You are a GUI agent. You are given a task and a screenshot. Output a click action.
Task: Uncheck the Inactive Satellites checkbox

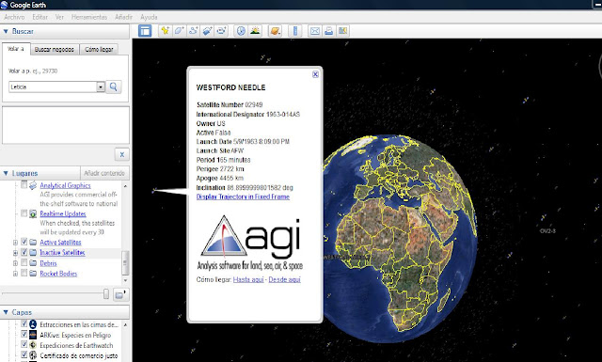click(24, 252)
